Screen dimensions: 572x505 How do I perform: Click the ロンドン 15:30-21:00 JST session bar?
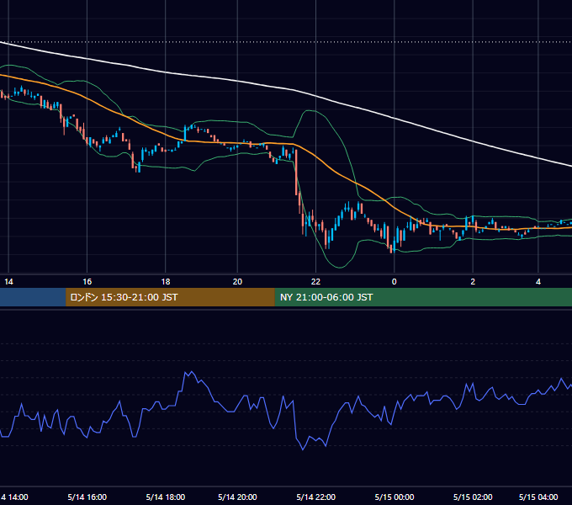click(x=170, y=297)
